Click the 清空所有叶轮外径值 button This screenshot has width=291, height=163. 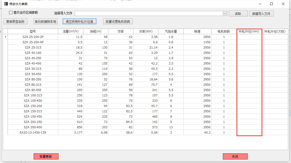[80, 22]
